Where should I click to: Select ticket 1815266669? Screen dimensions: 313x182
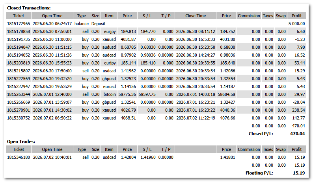[19, 102]
